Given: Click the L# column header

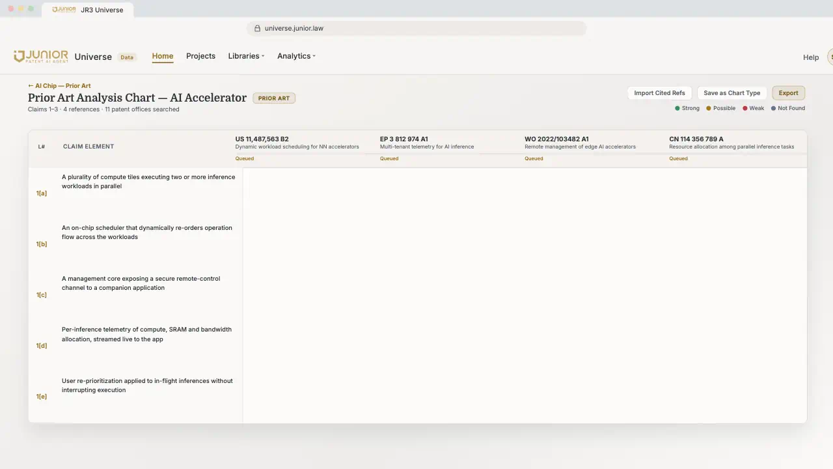Looking at the screenshot, I should coord(42,147).
